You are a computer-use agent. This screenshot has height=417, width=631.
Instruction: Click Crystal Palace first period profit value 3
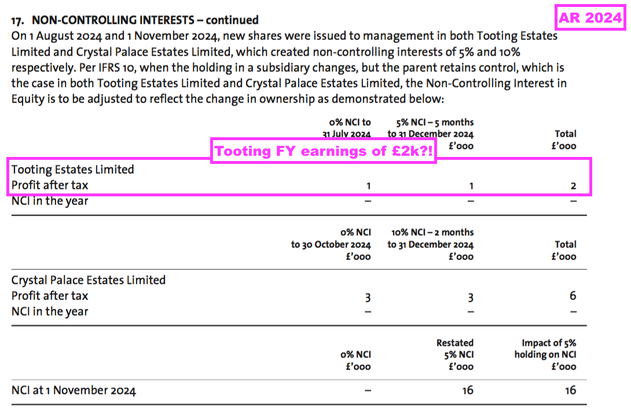coord(368,298)
